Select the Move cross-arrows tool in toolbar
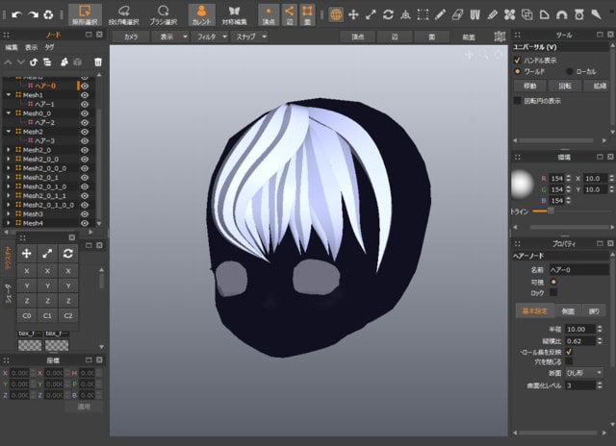This screenshot has width=616, height=446. click(x=353, y=15)
